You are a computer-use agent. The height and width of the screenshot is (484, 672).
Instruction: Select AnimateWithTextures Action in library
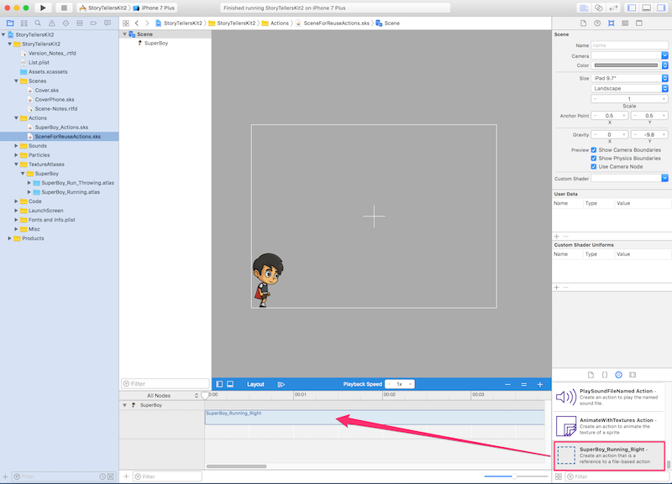coord(610,426)
